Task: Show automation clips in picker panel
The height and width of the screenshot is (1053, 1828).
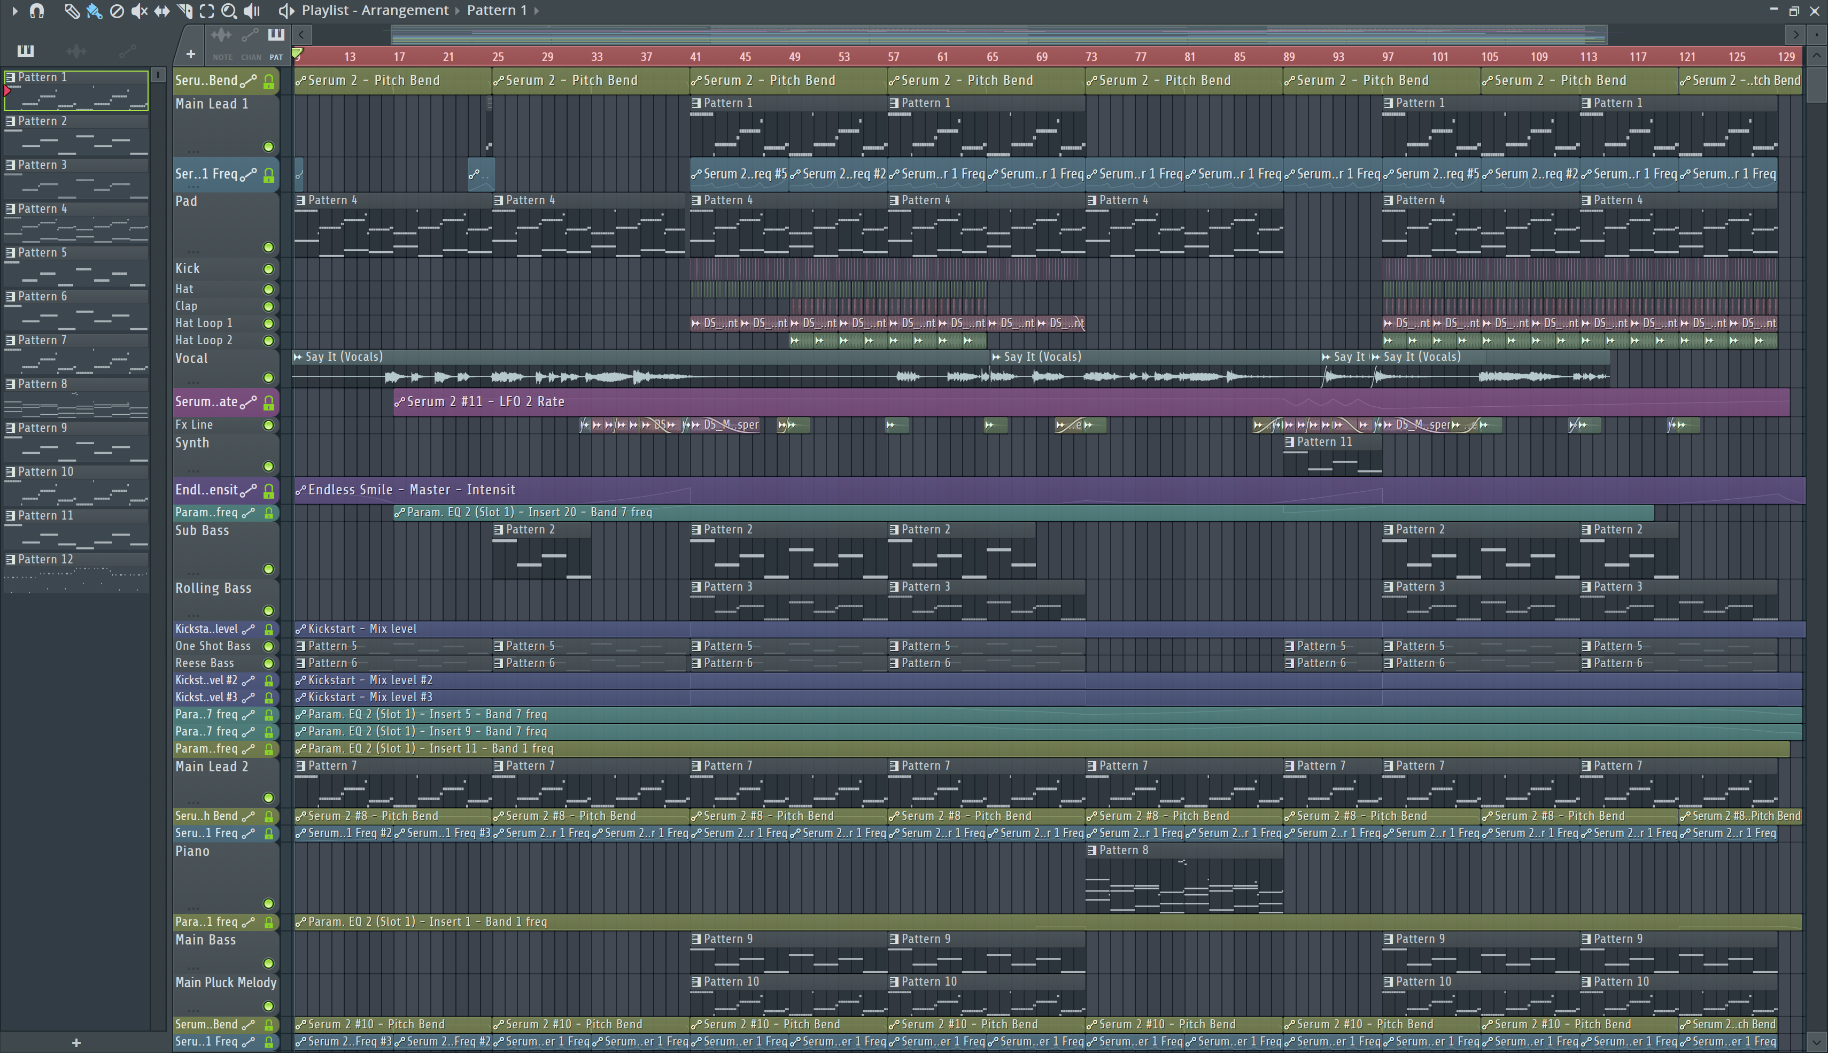Action: (x=127, y=51)
